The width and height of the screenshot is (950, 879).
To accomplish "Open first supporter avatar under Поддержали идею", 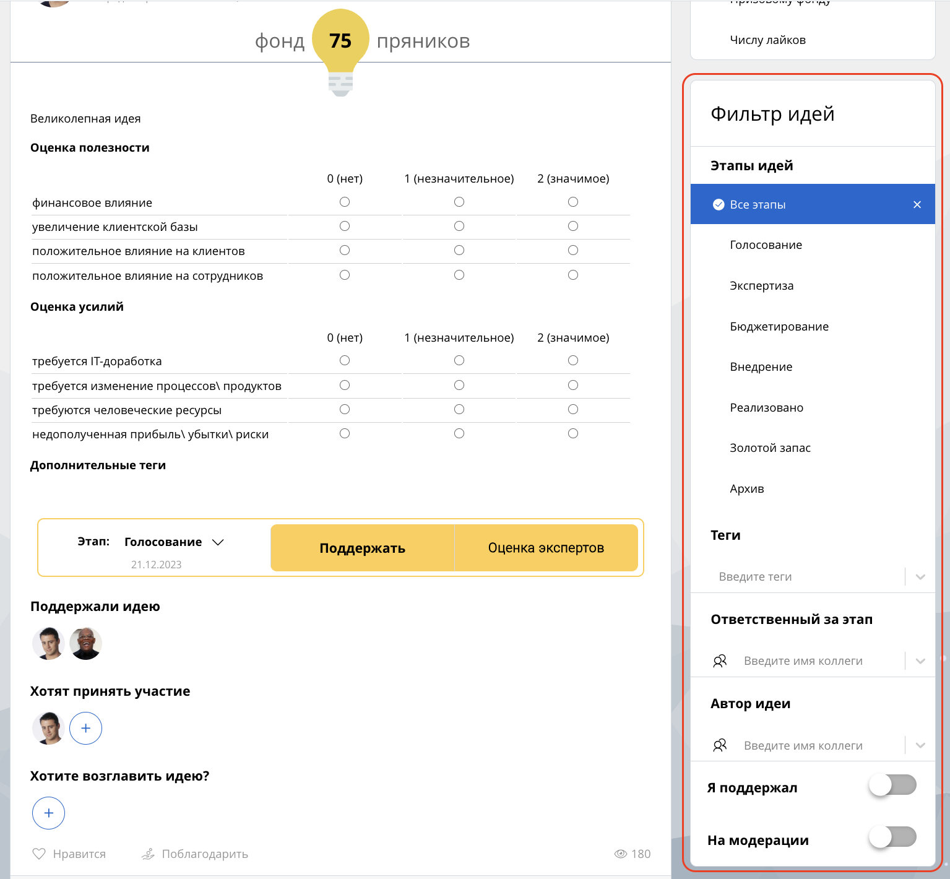I will 48,643.
